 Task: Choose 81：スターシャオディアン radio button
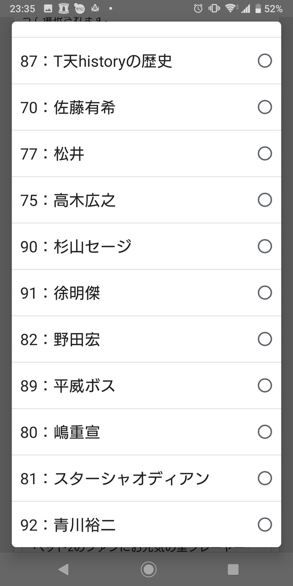(265, 478)
